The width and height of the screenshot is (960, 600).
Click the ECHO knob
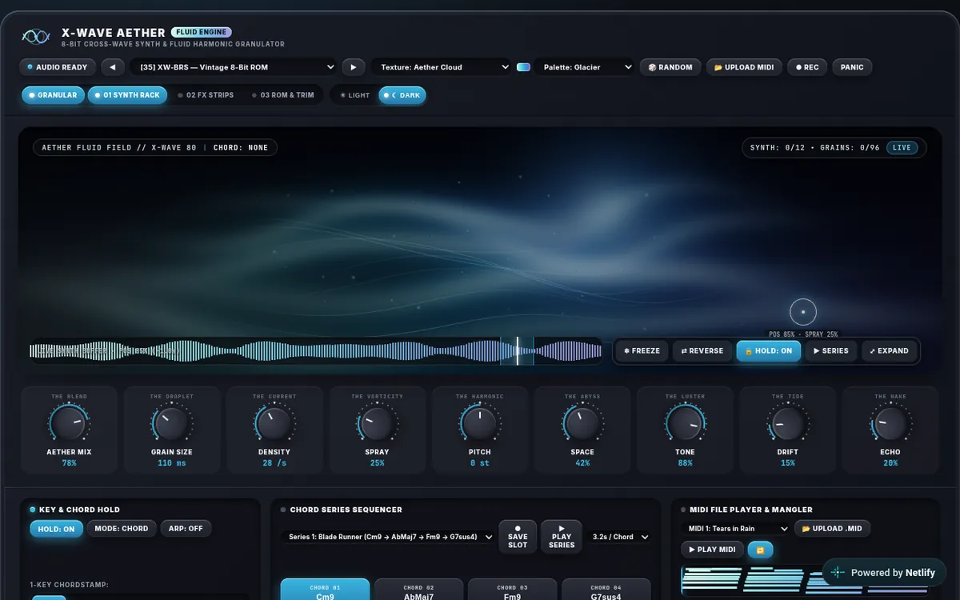point(890,422)
